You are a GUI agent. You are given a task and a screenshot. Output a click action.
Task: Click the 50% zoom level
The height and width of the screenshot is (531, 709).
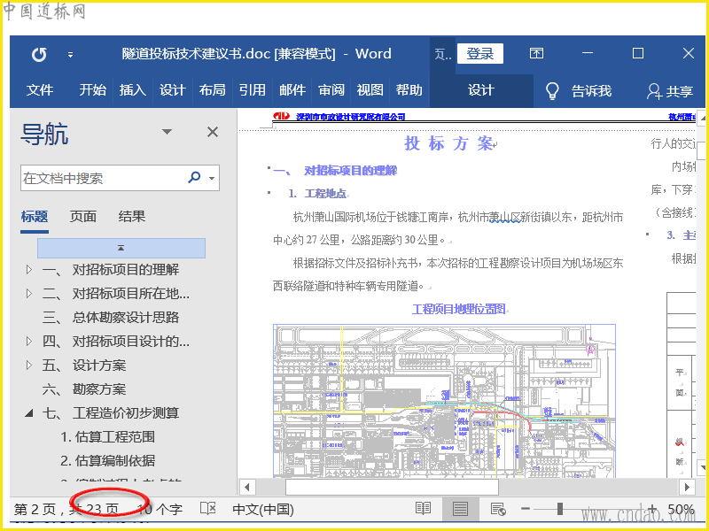[681, 510]
